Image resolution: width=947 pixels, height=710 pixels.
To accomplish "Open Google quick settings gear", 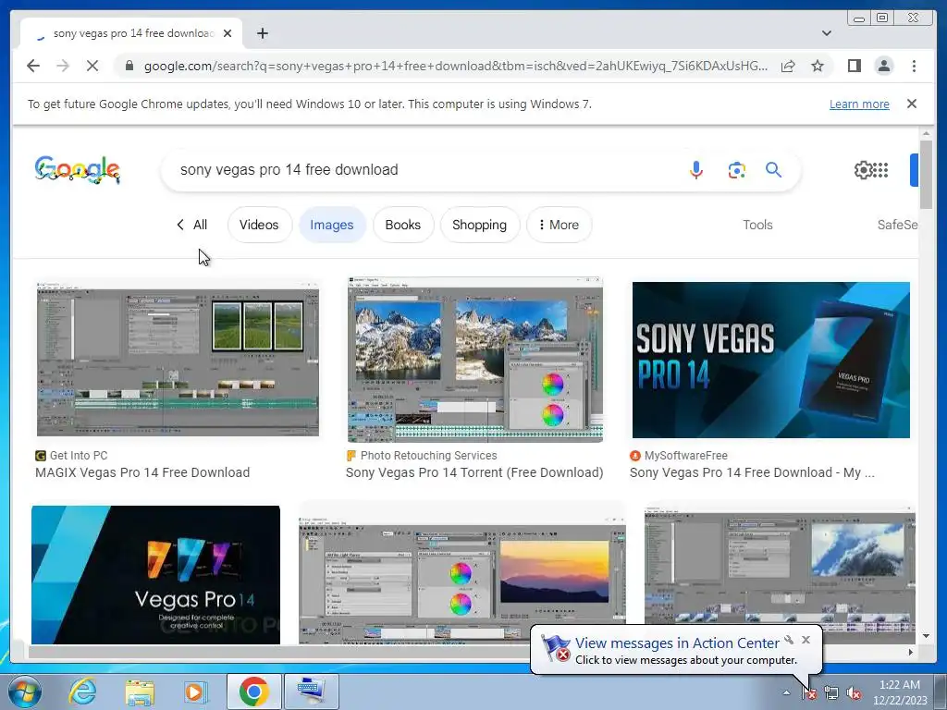I will [x=863, y=170].
